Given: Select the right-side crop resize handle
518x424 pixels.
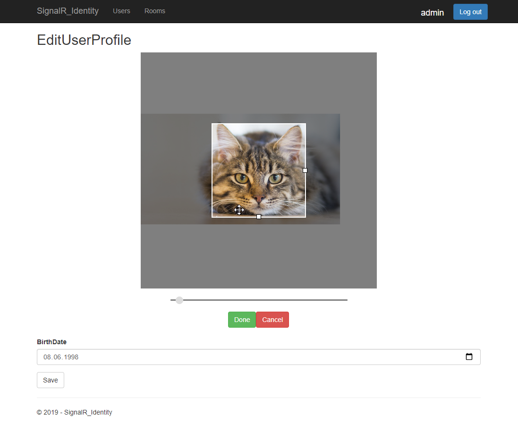Looking at the screenshot, I should (305, 170).
